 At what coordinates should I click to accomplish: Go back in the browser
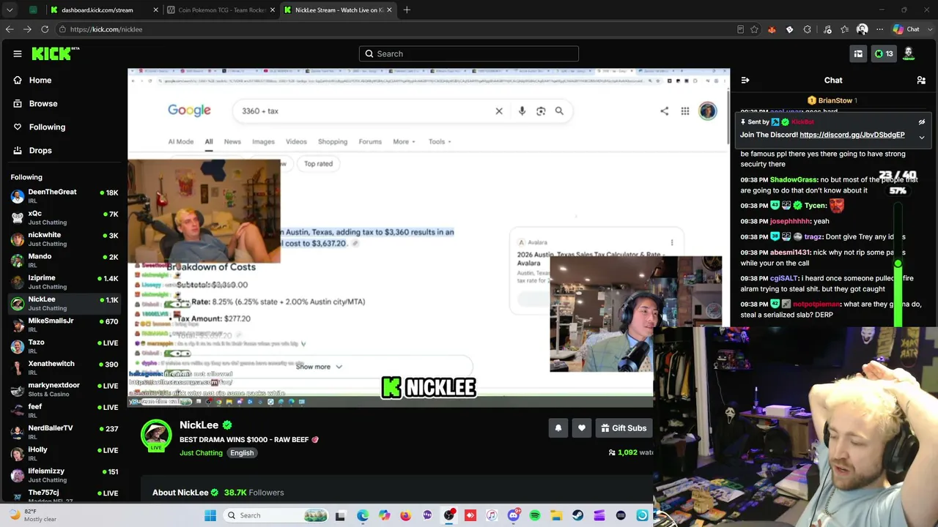tap(10, 29)
